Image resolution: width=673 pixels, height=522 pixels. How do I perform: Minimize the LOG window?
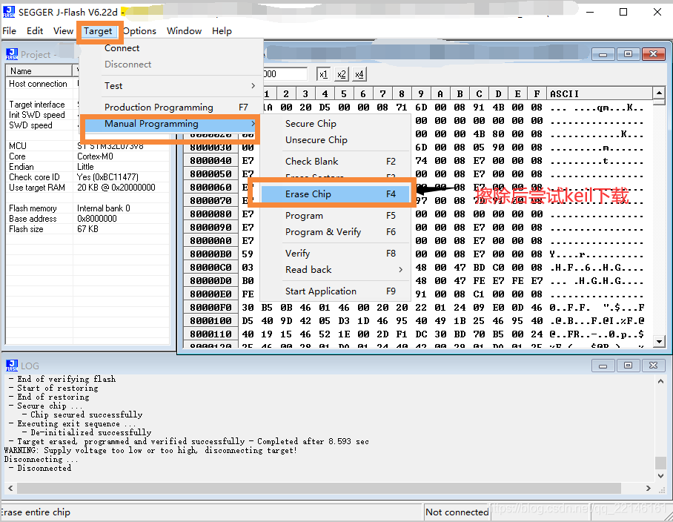click(x=603, y=366)
